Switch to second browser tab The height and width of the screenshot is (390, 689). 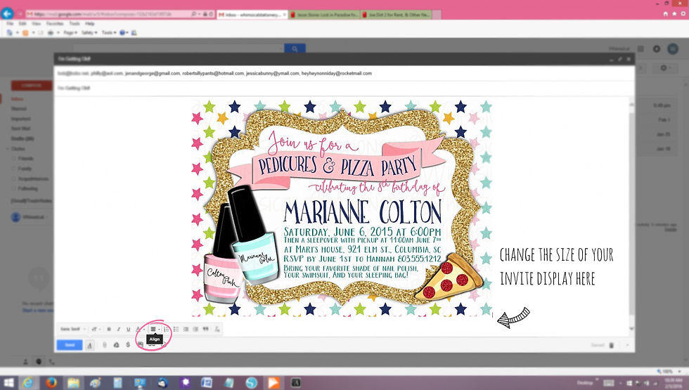click(324, 15)
